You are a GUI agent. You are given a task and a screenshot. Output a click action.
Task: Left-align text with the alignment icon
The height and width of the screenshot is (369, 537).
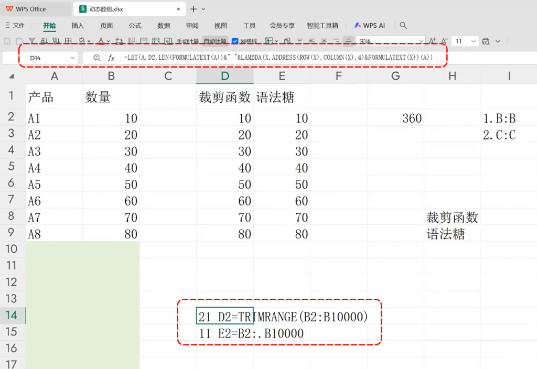[x=312, y=41]
